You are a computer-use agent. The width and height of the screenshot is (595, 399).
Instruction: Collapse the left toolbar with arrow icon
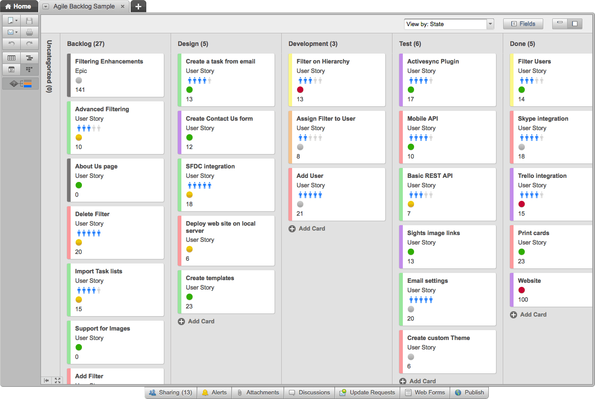click(x=46, y=381)
